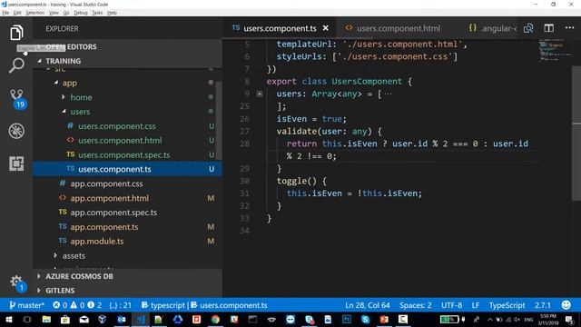This screenshot has height=327, width=581.
Task: Click the LF end-of-line indicator
Action: [x=476, y=305]
